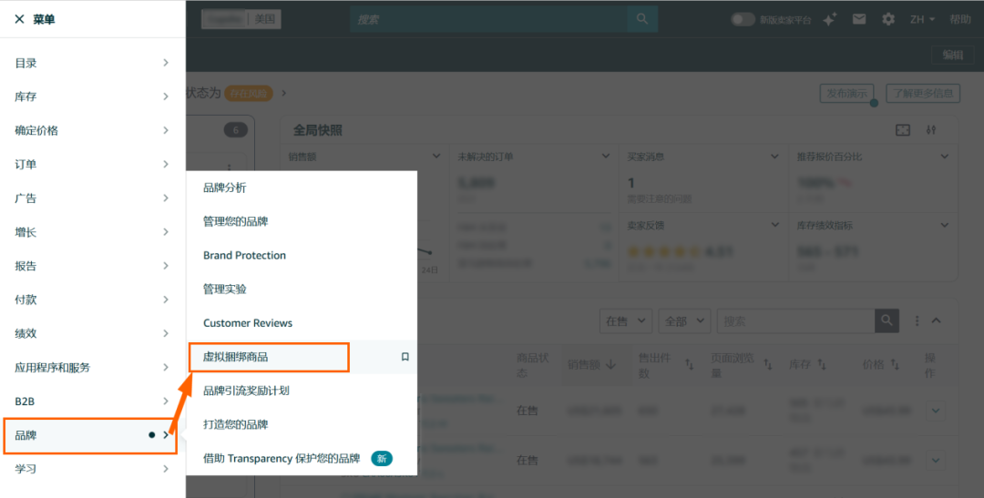Expand the 广告 menu item
Image resolution: width=984 pixels, height=498 pixels.
tap(92, 198)
